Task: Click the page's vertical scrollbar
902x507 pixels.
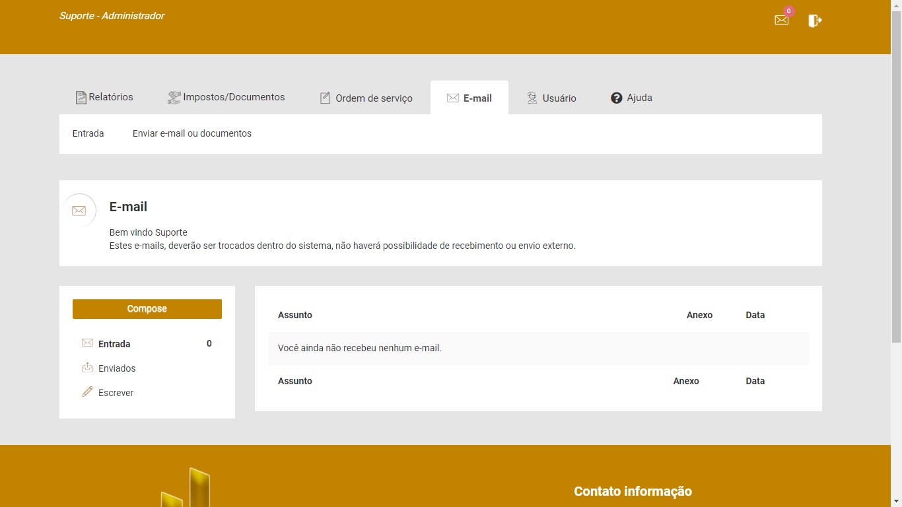Action: point(896,172)
